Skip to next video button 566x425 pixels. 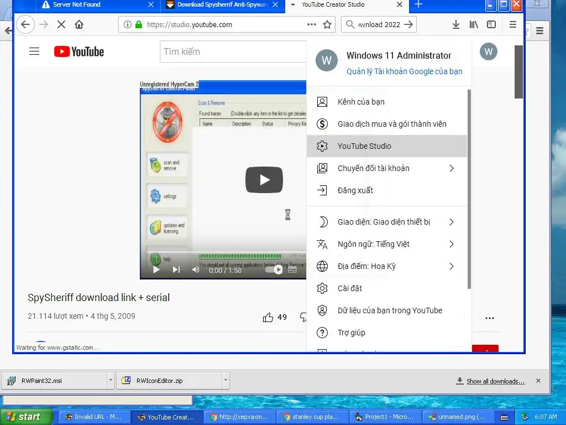point(176,269)
